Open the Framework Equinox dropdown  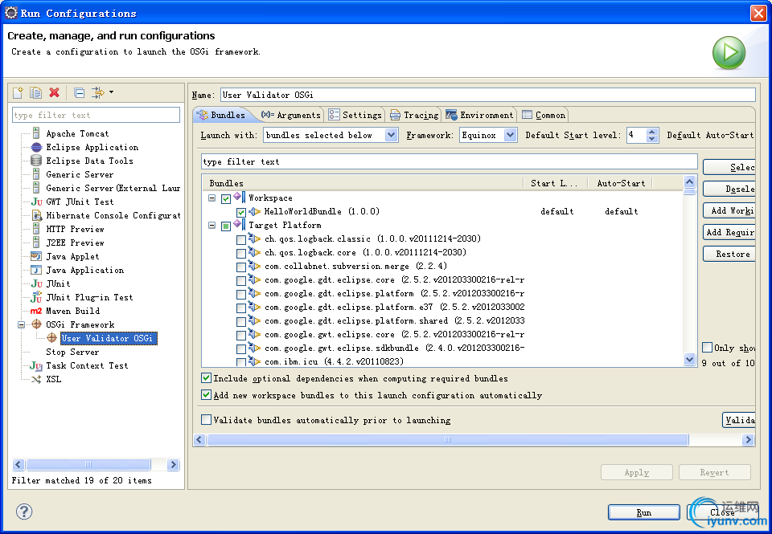point(511,135)
